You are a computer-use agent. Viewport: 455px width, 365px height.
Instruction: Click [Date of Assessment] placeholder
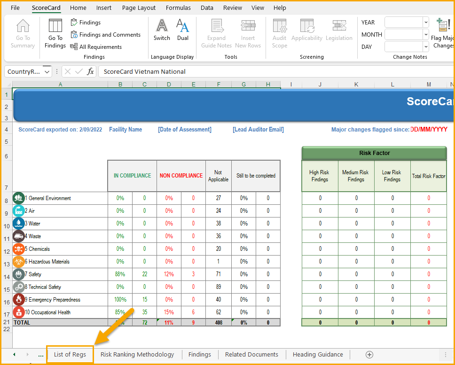pos(185,130)
